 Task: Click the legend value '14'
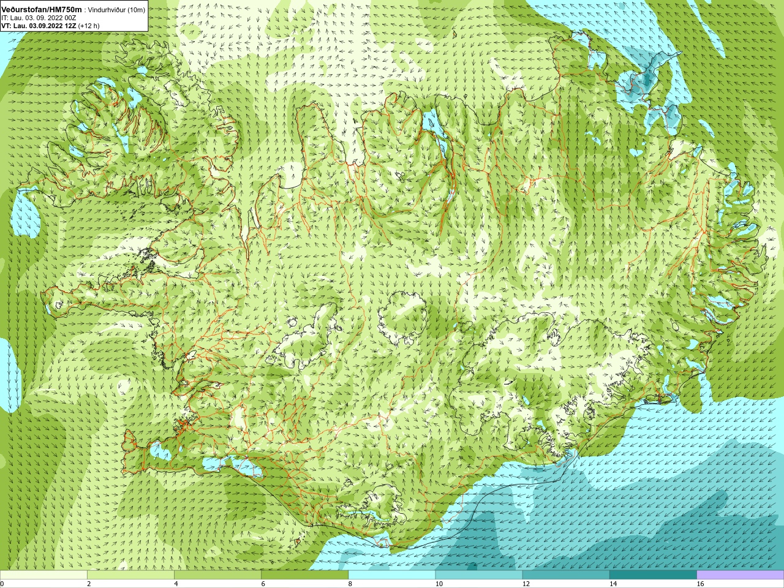tap(613, 584)
